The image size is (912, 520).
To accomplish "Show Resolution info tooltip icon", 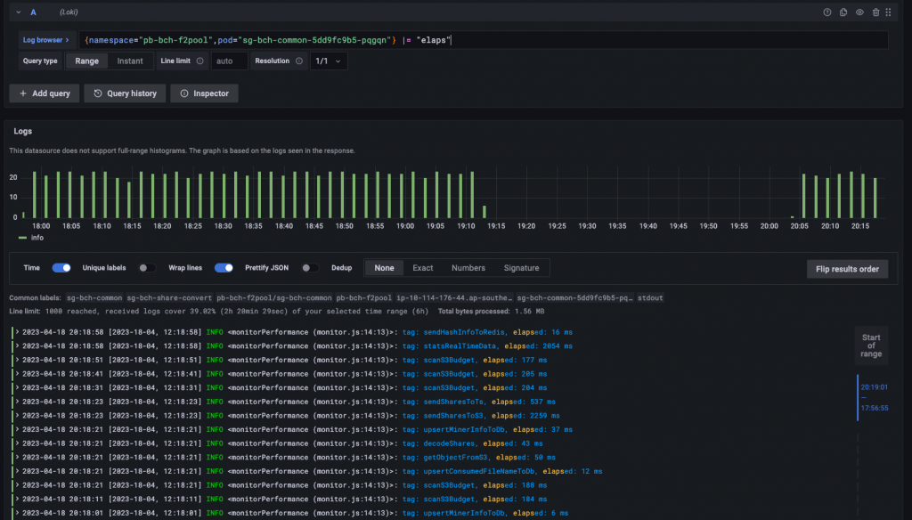I will [x=299, y=61].
